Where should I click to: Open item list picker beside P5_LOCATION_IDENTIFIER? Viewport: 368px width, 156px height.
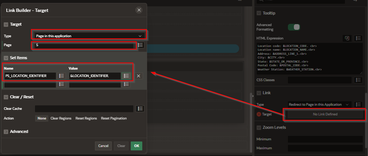tap(61, 76)
